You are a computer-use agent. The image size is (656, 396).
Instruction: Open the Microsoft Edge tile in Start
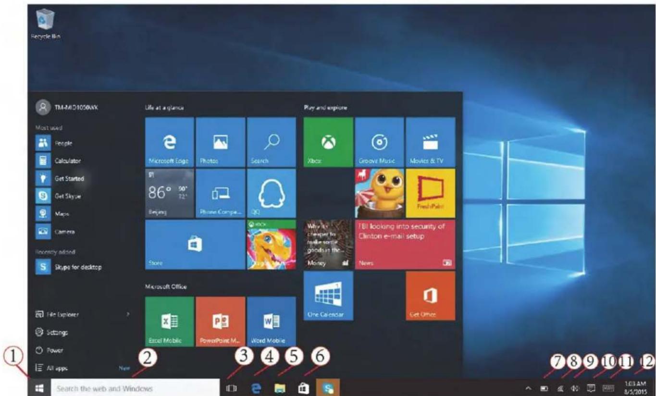point(170,142)
